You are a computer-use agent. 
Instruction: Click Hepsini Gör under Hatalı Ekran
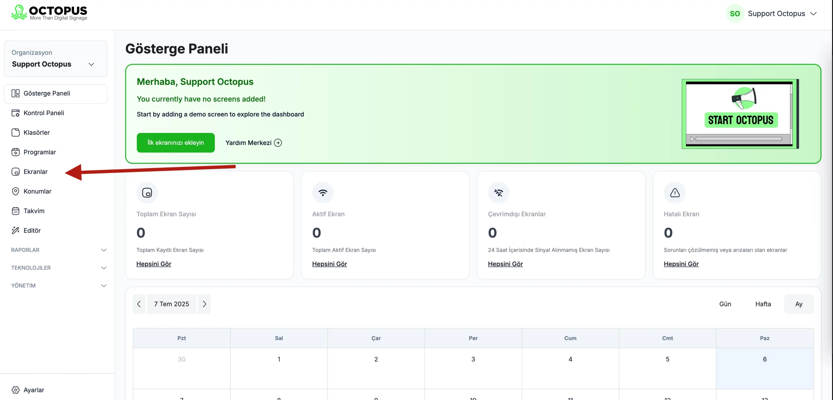[x=681, y=264]
